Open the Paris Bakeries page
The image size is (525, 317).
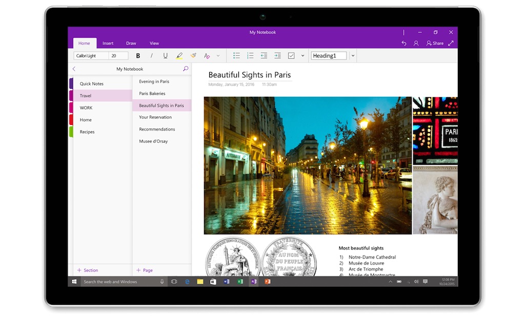[161, 93]
